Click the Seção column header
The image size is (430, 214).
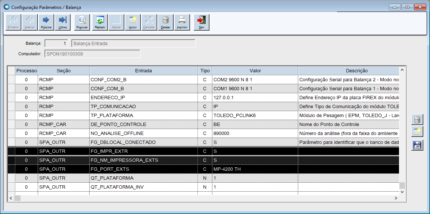[63, 70]
